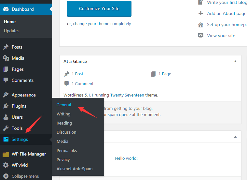Open Set up your homepage link
247x180 pixels.
pos(227,25)
